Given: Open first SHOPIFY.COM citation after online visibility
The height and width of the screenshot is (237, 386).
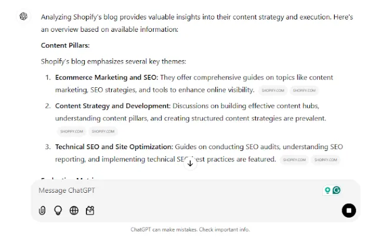Looking at the screenshot, I should [273, 91].
